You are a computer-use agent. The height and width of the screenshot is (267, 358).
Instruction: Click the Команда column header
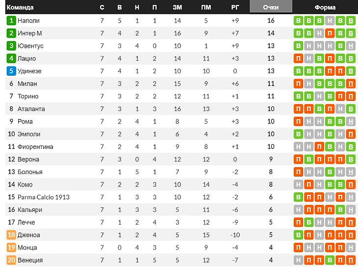click(20, 7)
